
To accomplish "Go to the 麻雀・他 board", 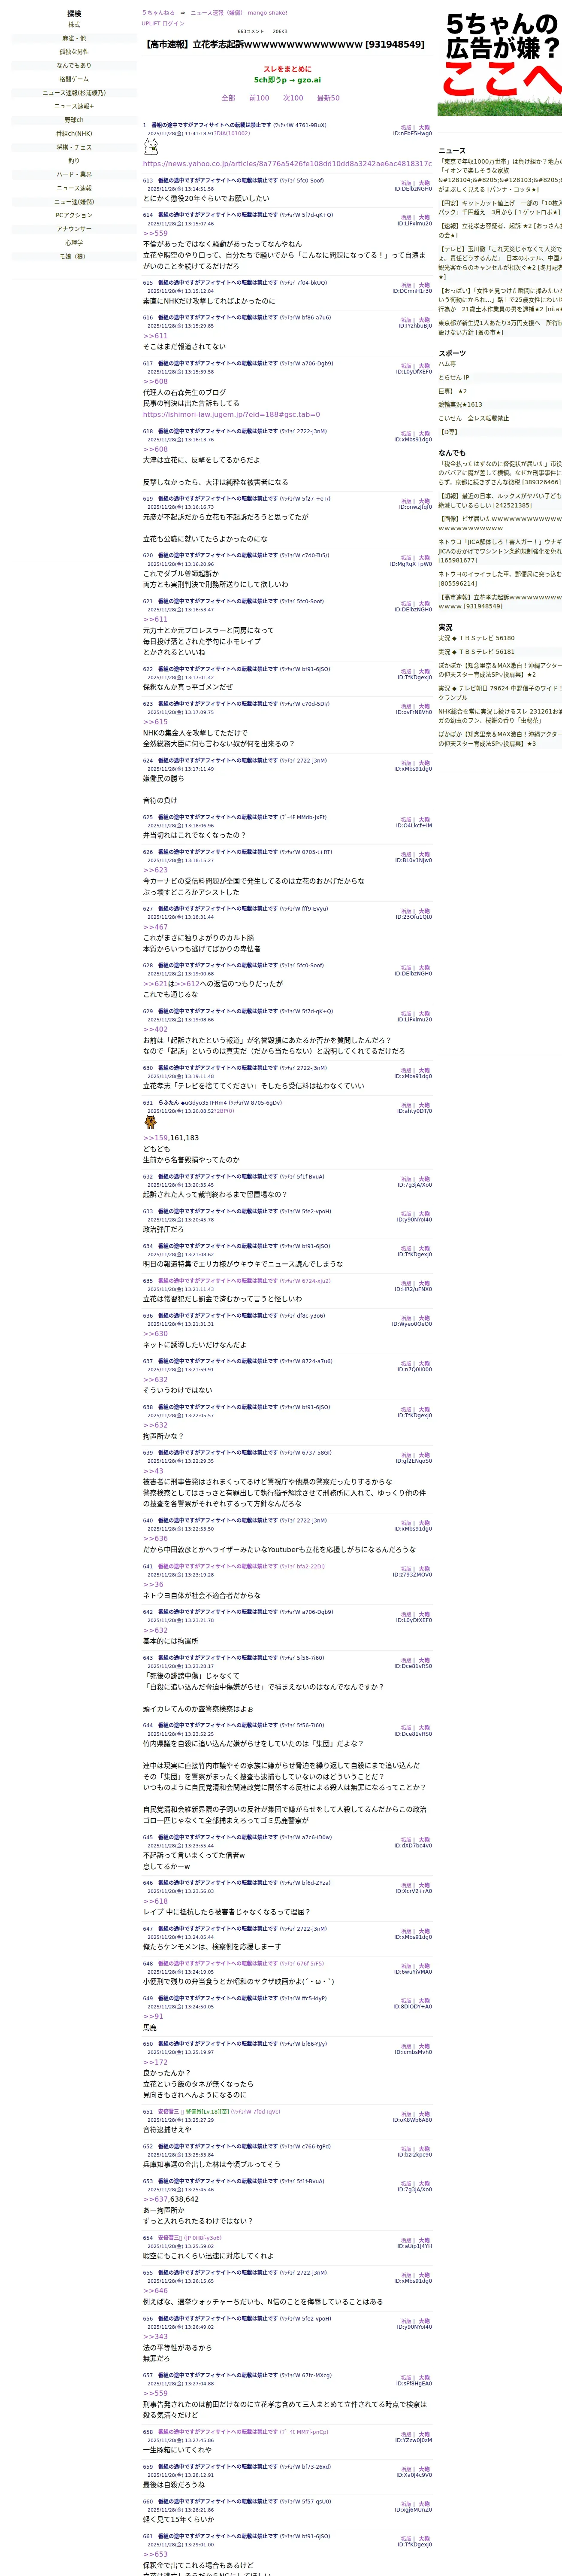I will pos(74,38).
